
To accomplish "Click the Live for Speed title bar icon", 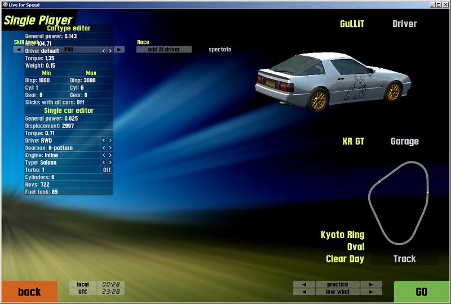I will coord(5,5).
